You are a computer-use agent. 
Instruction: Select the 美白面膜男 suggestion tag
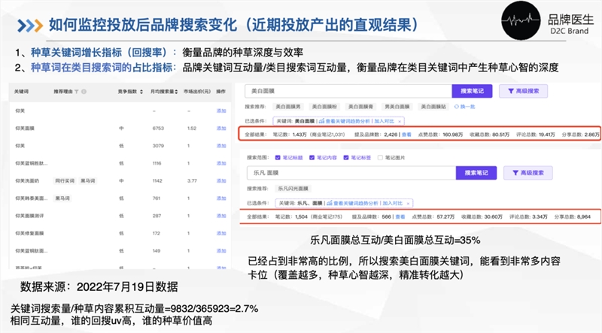tap(288, 107)
